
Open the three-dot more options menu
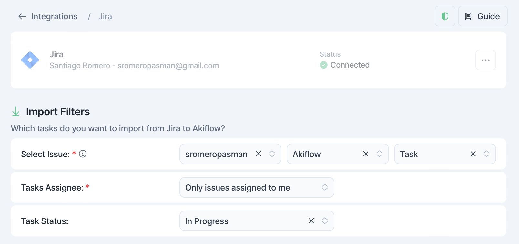coord(485,60)
